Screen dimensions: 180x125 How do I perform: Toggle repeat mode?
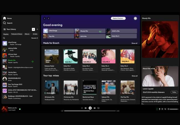coord(98,108)
